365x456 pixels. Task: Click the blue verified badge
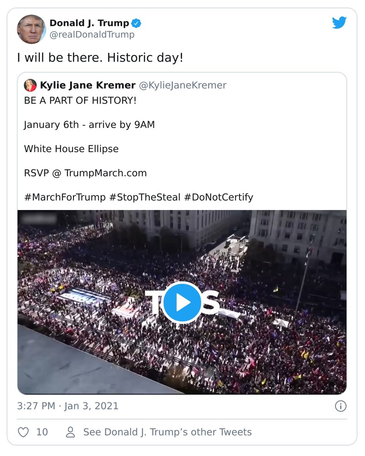tap(136, 23)
